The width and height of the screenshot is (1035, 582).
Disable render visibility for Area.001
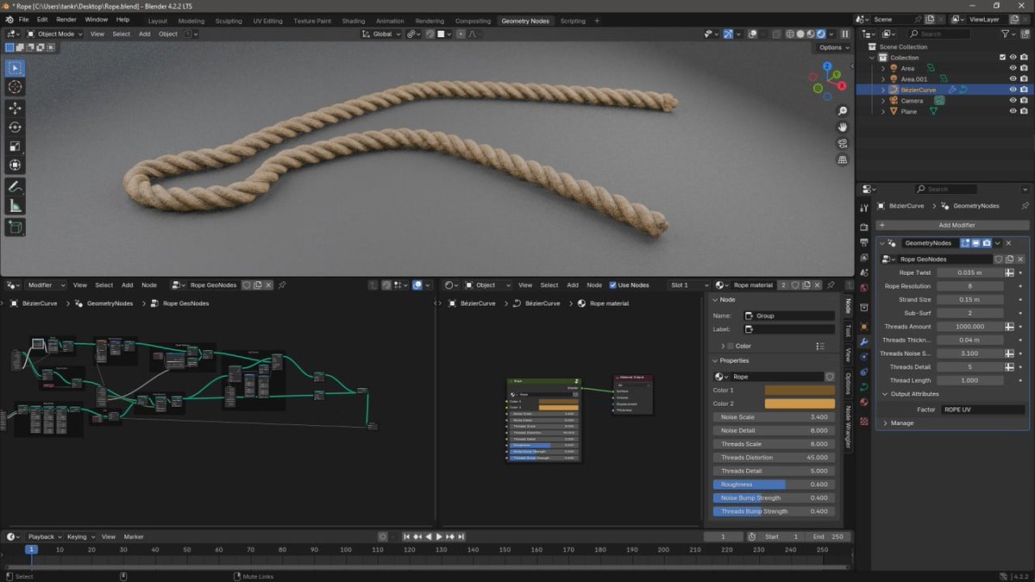tap(1024, 78)
